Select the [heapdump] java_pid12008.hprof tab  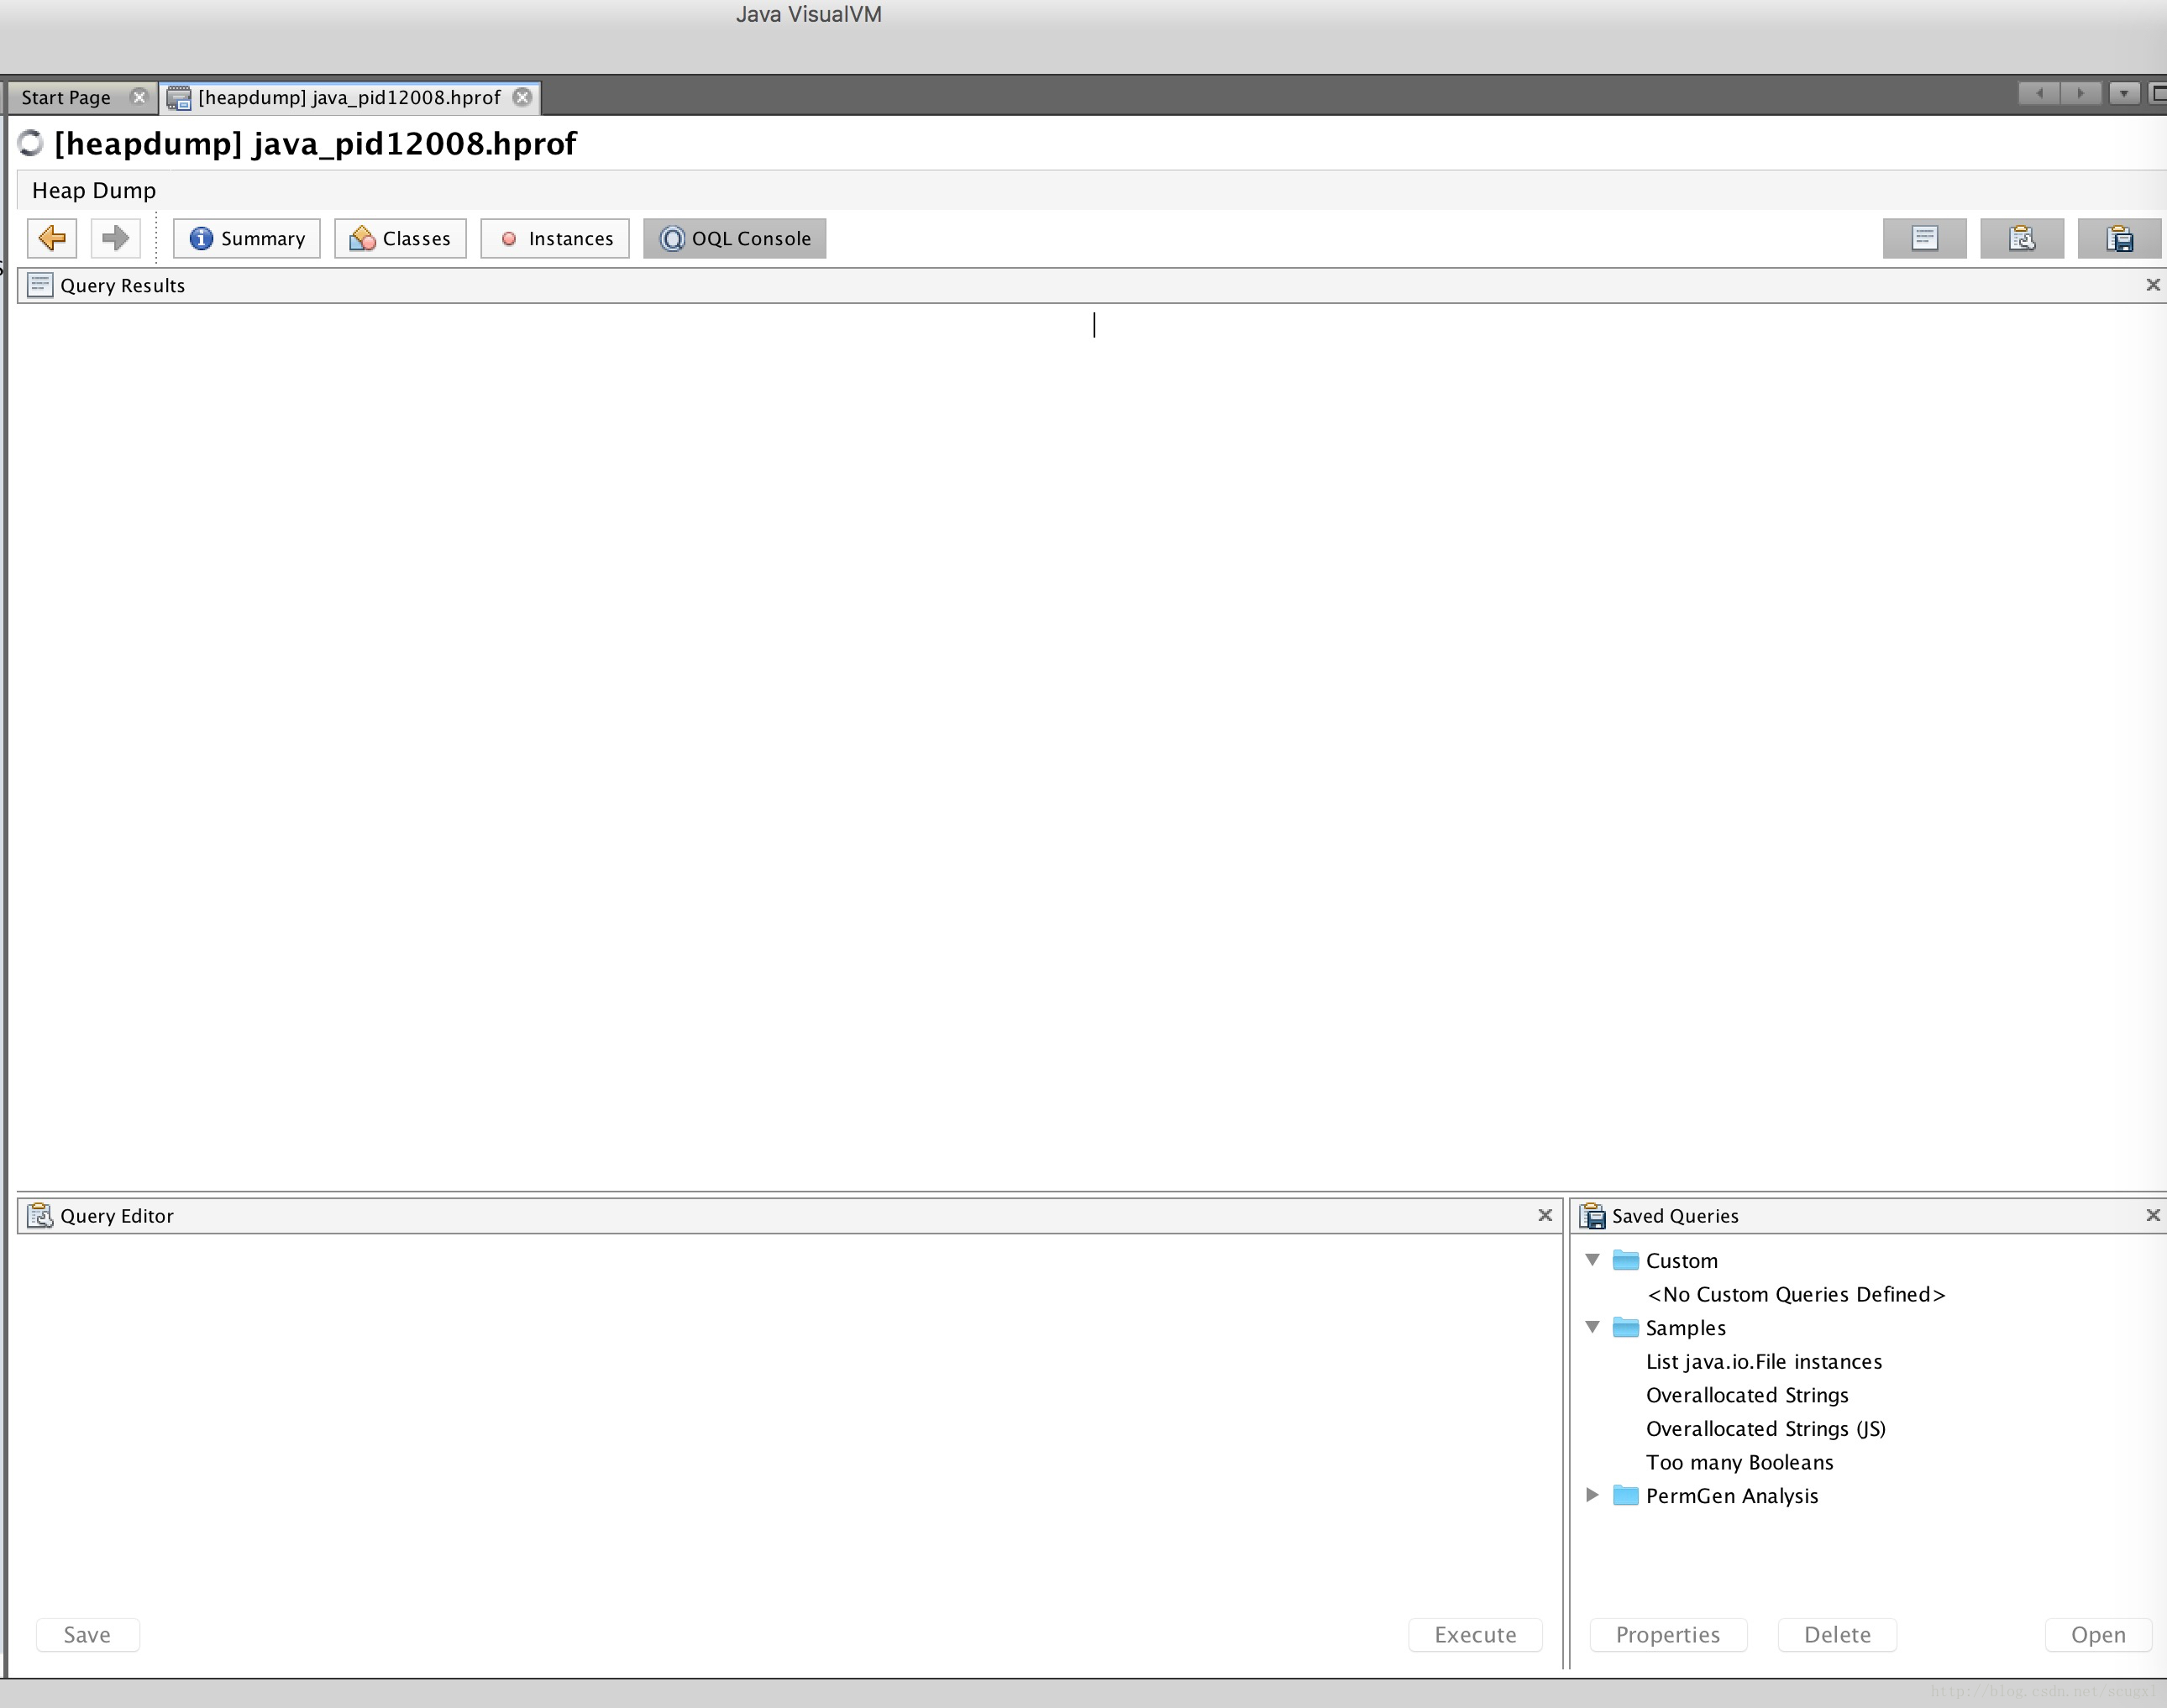click(x=349, y=97)
